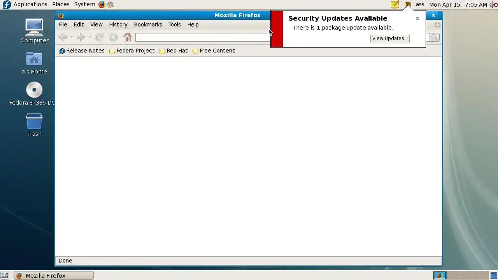498x280 pixels.
Task: Open the Edit menu
Action: tap(79, 24)
